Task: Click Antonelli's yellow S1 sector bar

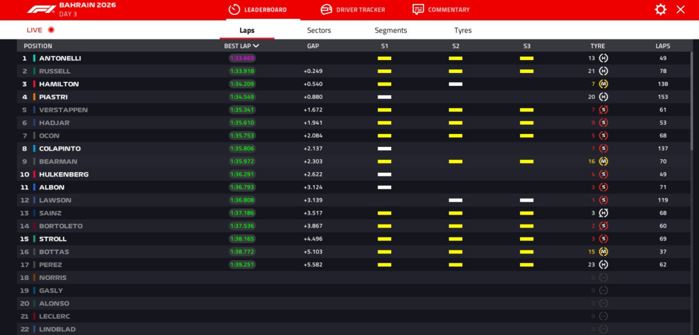Action: [384, 59]
